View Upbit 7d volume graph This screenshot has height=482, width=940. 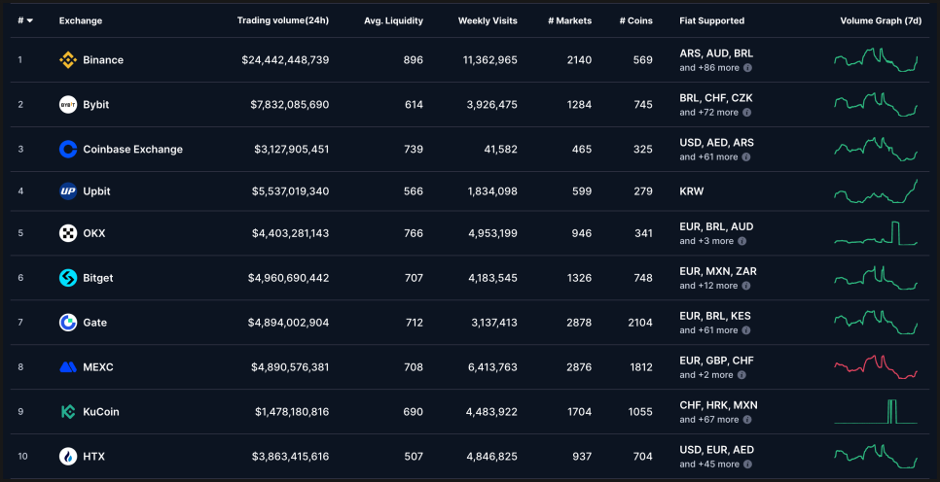[x=876, y=191]
